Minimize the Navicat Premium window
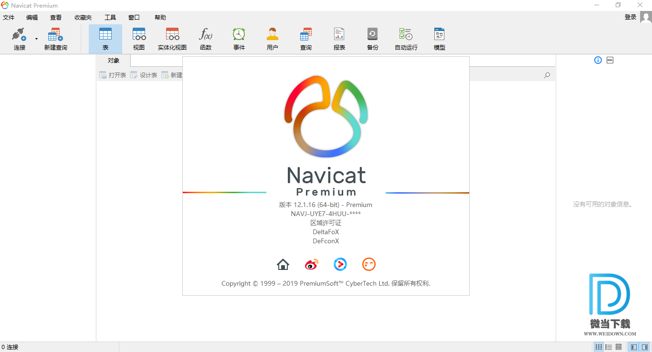 click(596, 5)
